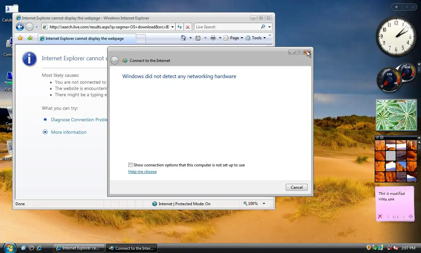Launch Internet Explorer from Quick Launch

click(39, 248)
